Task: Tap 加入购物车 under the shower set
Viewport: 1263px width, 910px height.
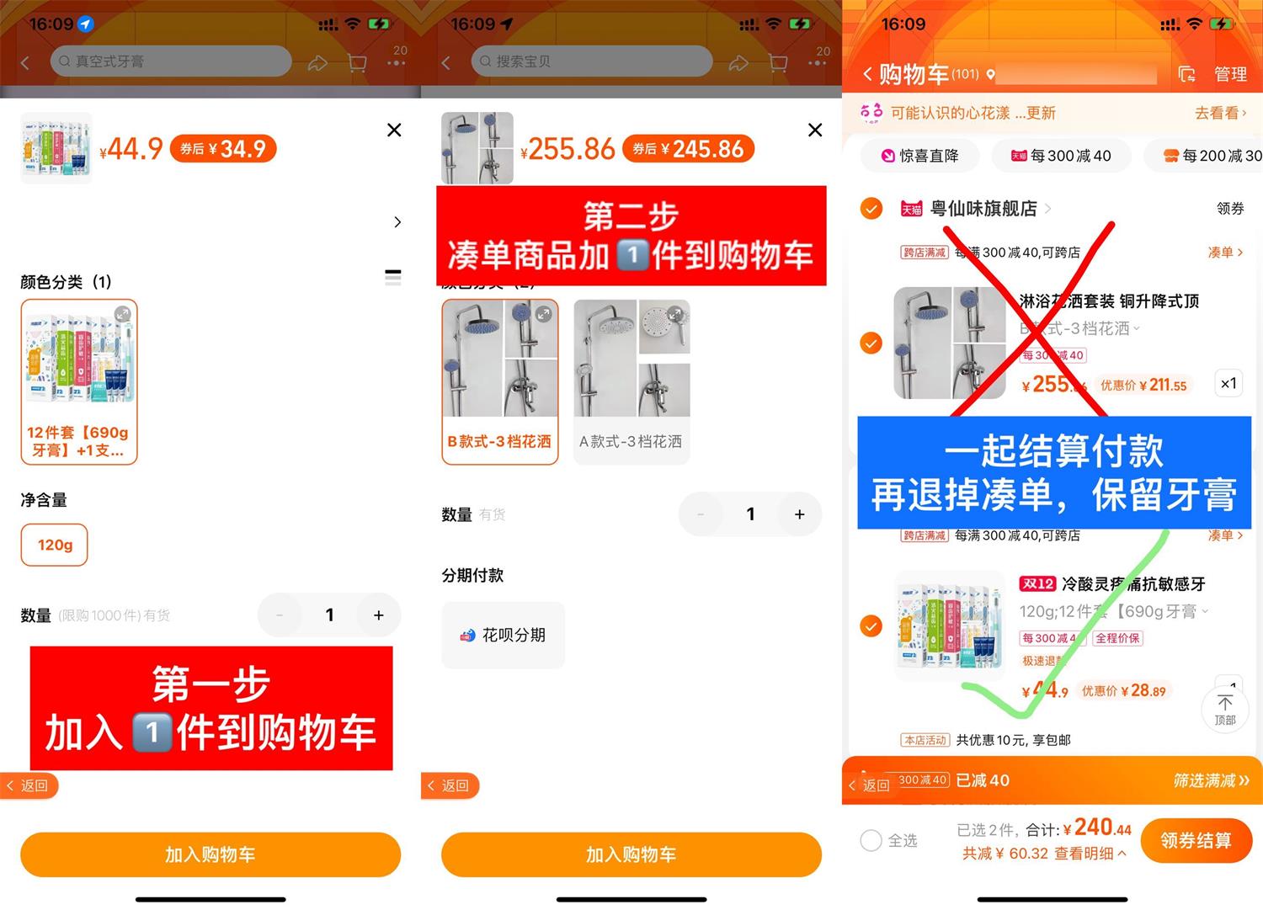Action: click(631, 854)
